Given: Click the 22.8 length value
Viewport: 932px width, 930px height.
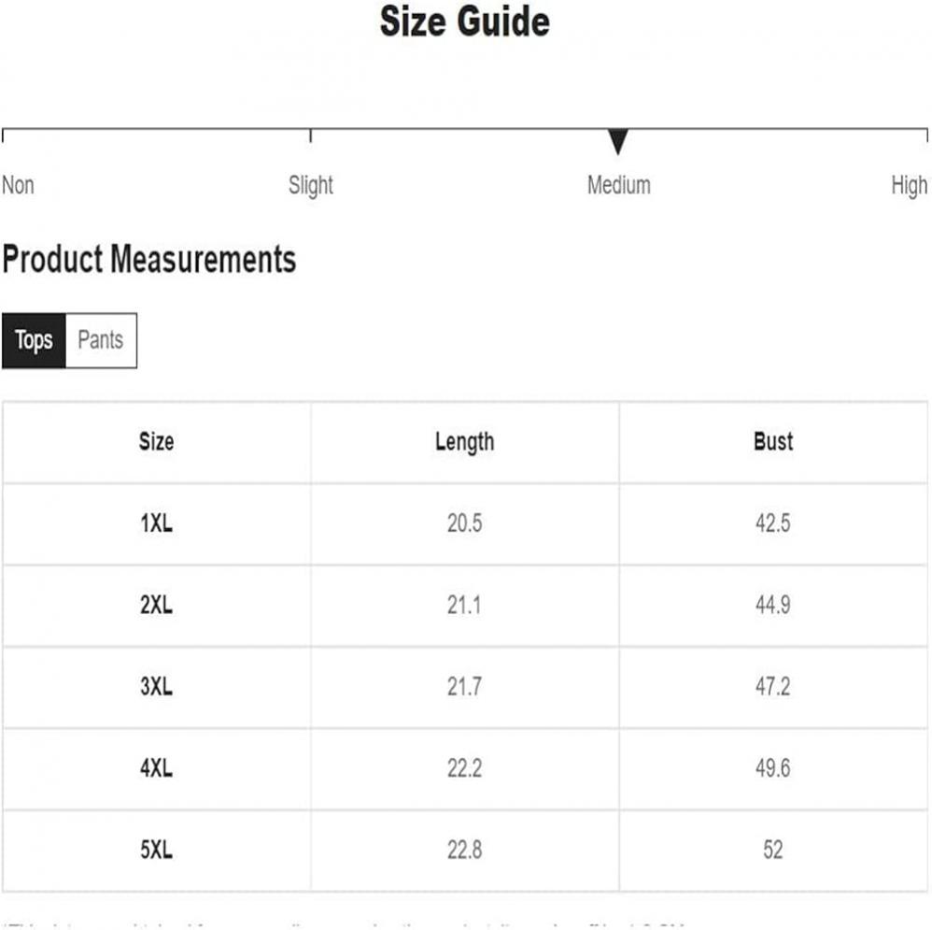Looking at the screenshot, I should click(x=465, y=850).
